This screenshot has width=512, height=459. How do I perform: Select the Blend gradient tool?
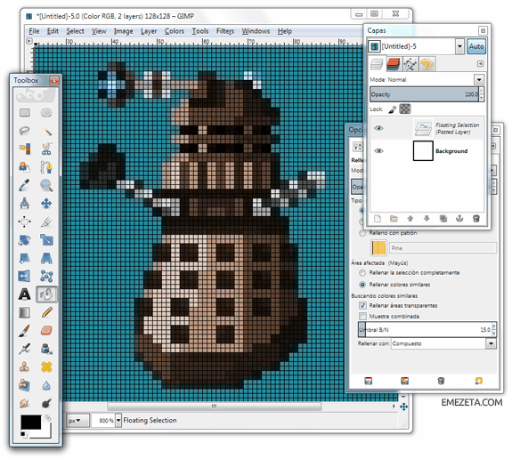tap(25, 312)
